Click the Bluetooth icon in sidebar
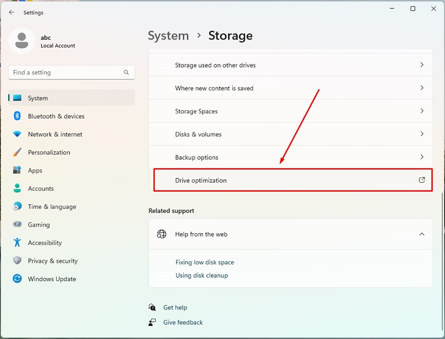The height and width of the screenshot is (339, 445). (17, 116)
